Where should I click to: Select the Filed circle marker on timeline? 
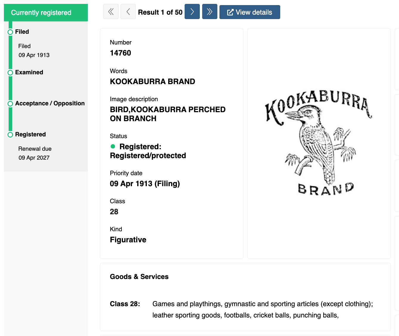coord(10,32)
